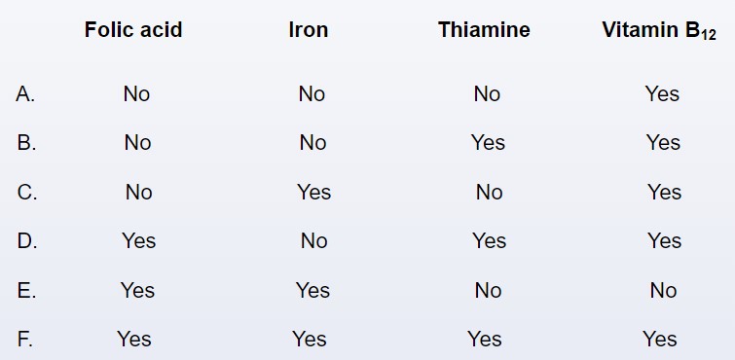The width and height of the screenshot is (735, 360).
Task: Click Thiamine value in row B
Action: coord(488,143)
